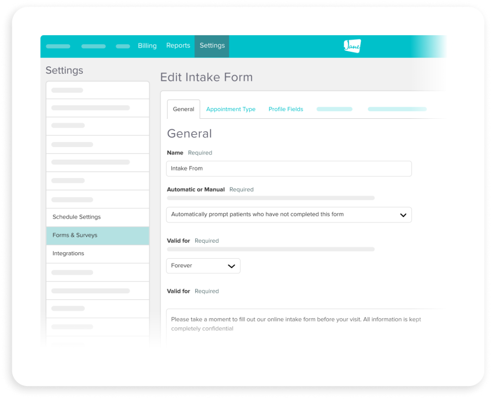Open the Forms & Surveys settings page

tap(75, 235)
